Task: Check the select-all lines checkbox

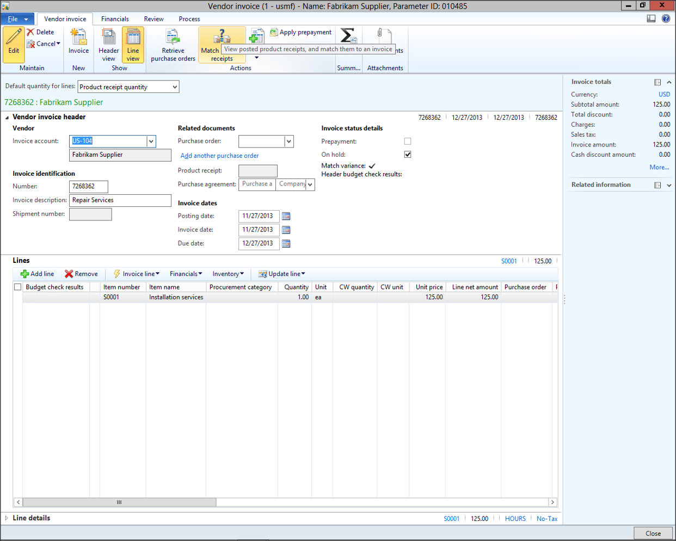Action: tap(18, 287)
